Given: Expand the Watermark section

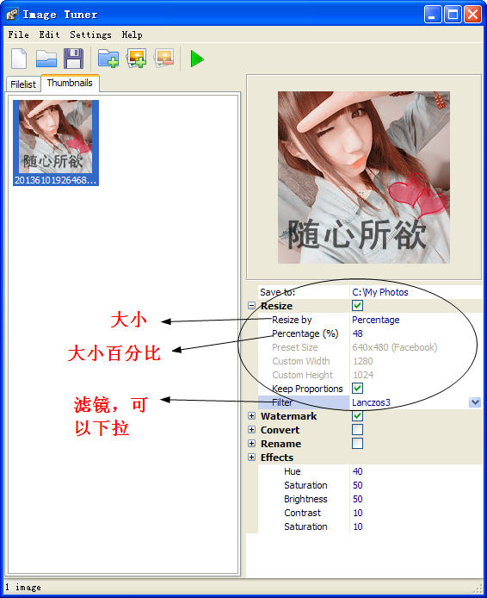Looking at the screenshot, I should pos(252,415).
